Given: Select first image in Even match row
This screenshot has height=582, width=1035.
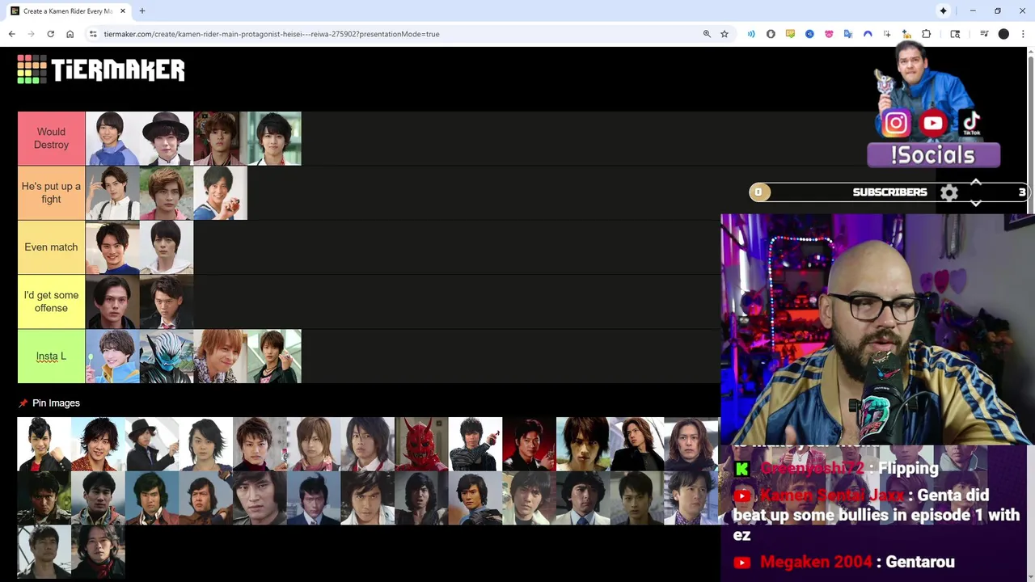Looking at the screenshot, I should pyautogui.click(x=112, y=247).
